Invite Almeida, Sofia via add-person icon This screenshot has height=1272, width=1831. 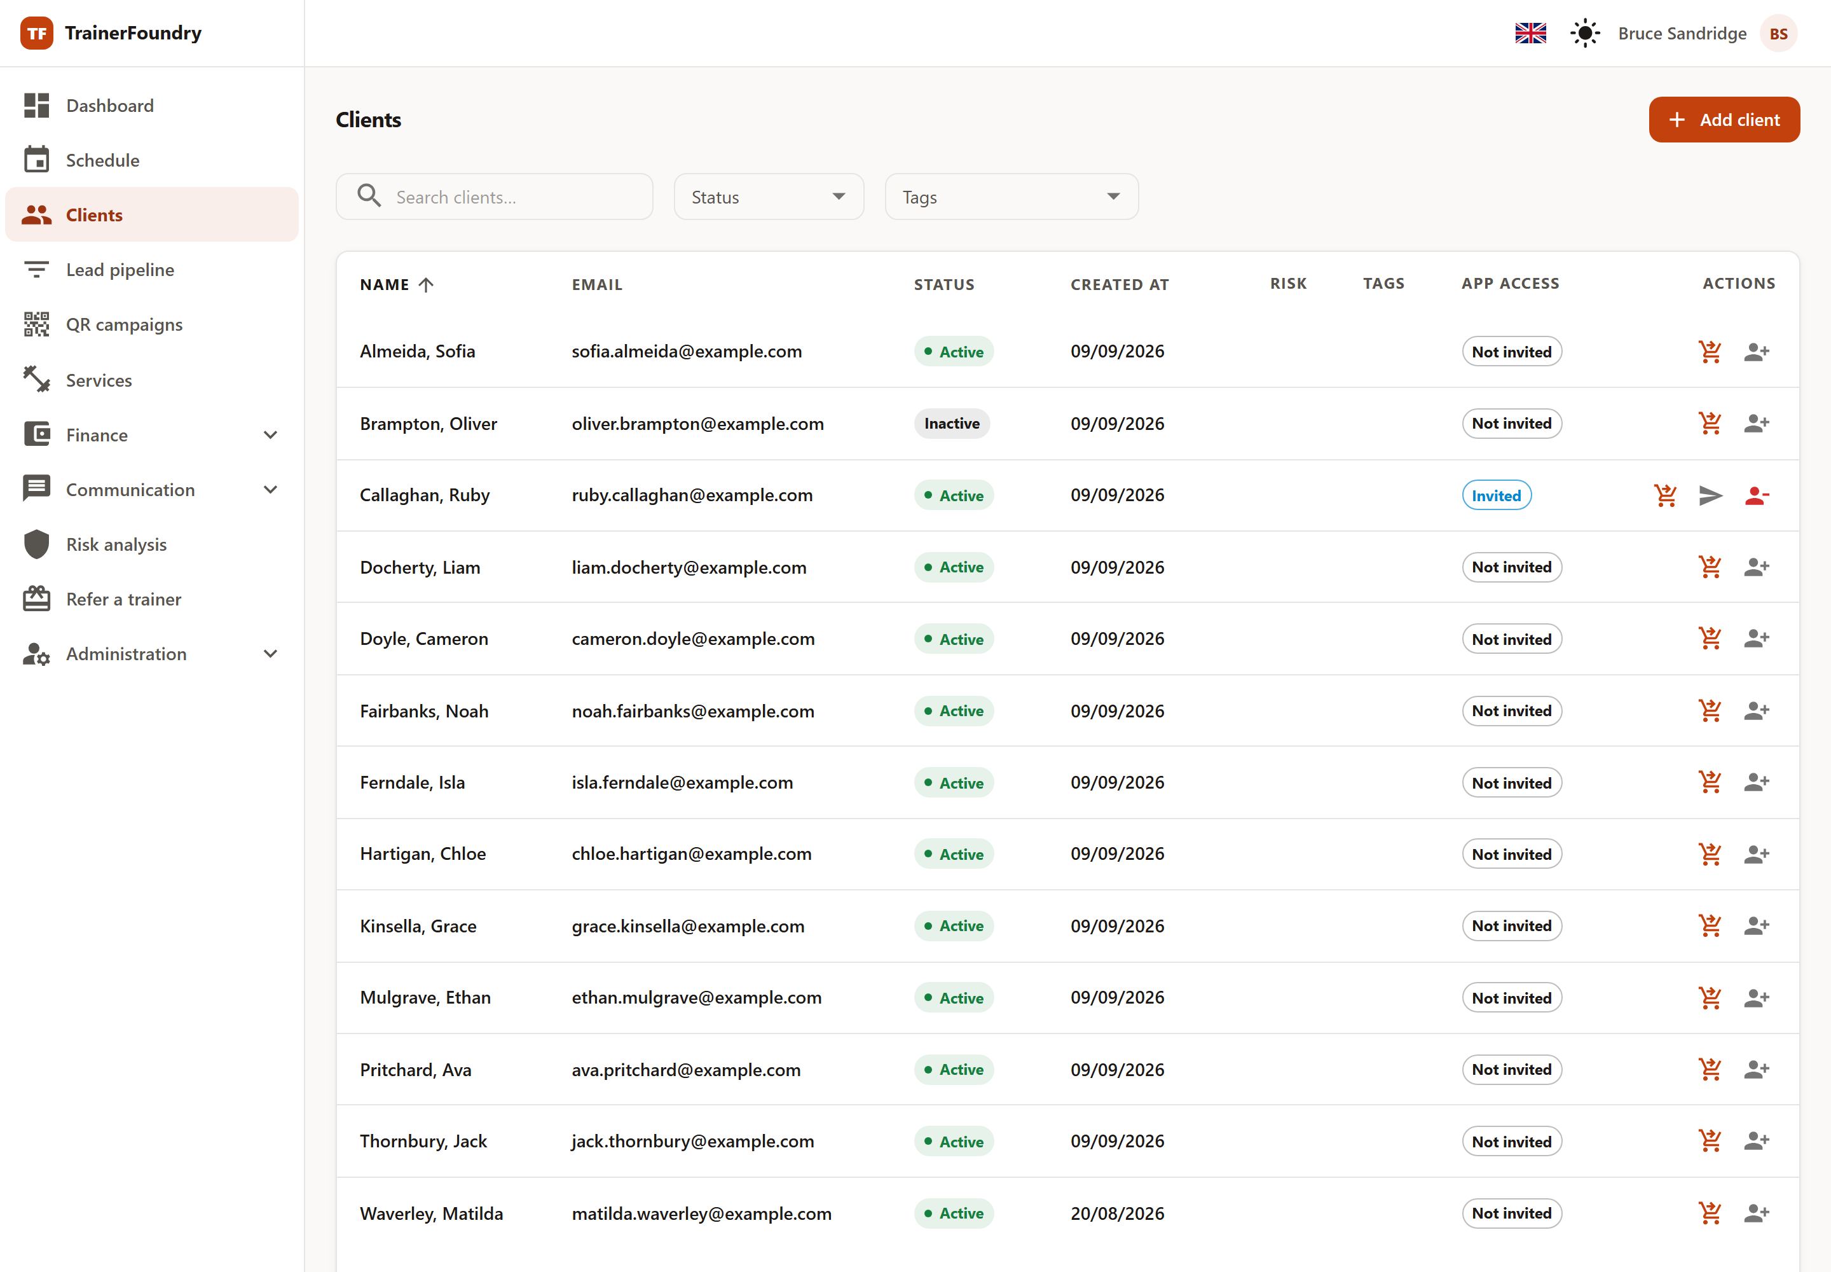1756,352
